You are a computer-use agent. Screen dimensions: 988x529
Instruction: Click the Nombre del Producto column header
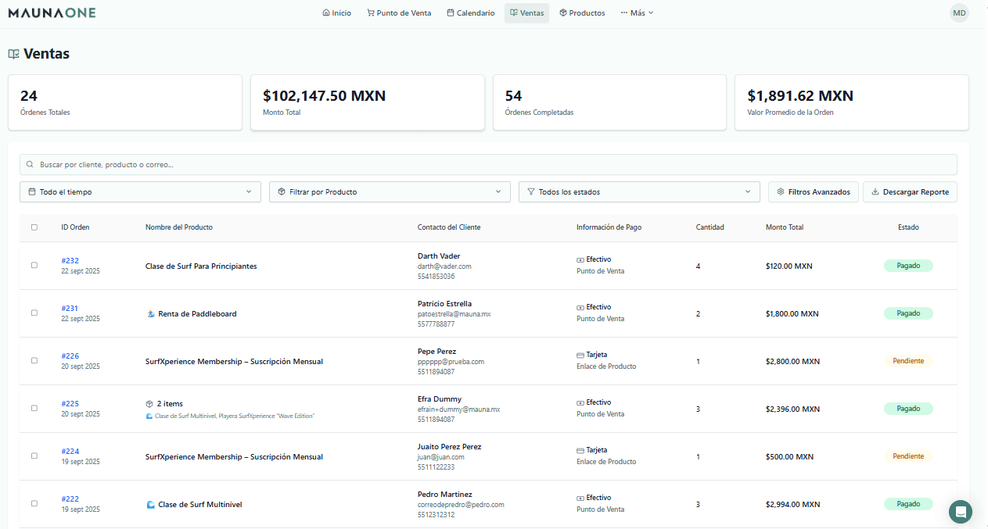click(179, 227)
